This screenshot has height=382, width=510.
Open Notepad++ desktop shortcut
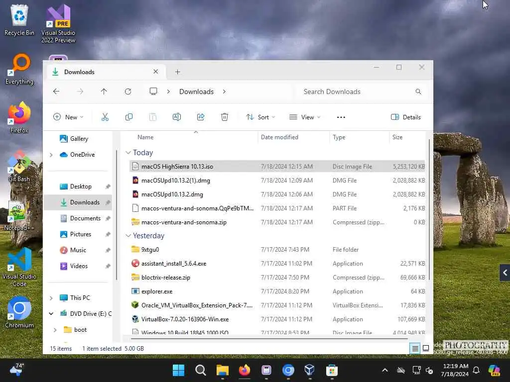[x=19, y=216]
